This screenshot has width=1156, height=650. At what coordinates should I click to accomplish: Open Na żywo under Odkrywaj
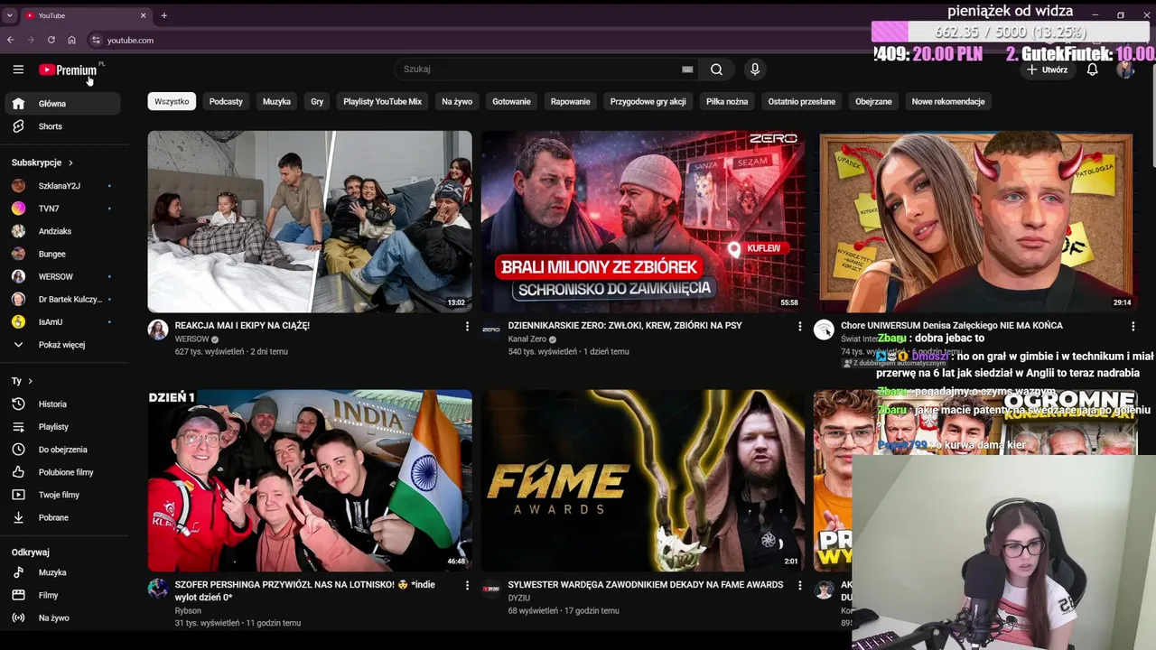pos(61,617)
